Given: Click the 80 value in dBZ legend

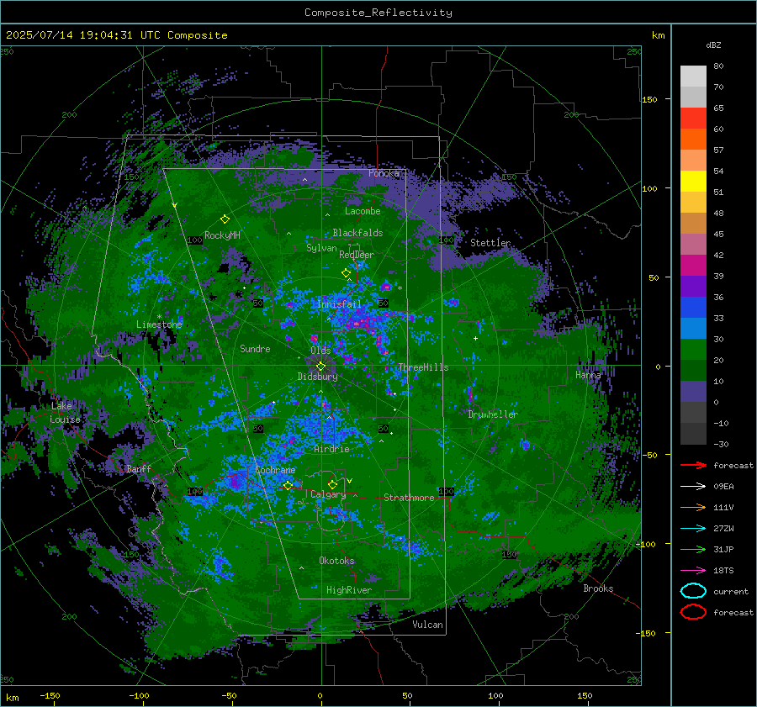Looking at the screenshot, I should 718,66.
